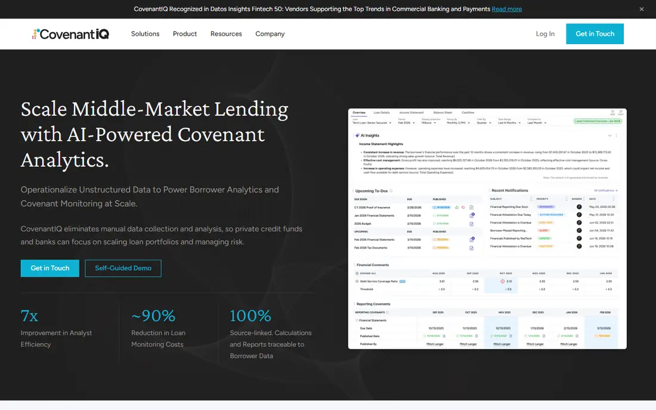Click sender avatar for Financial Reporting Due Soon

(579, 207)
